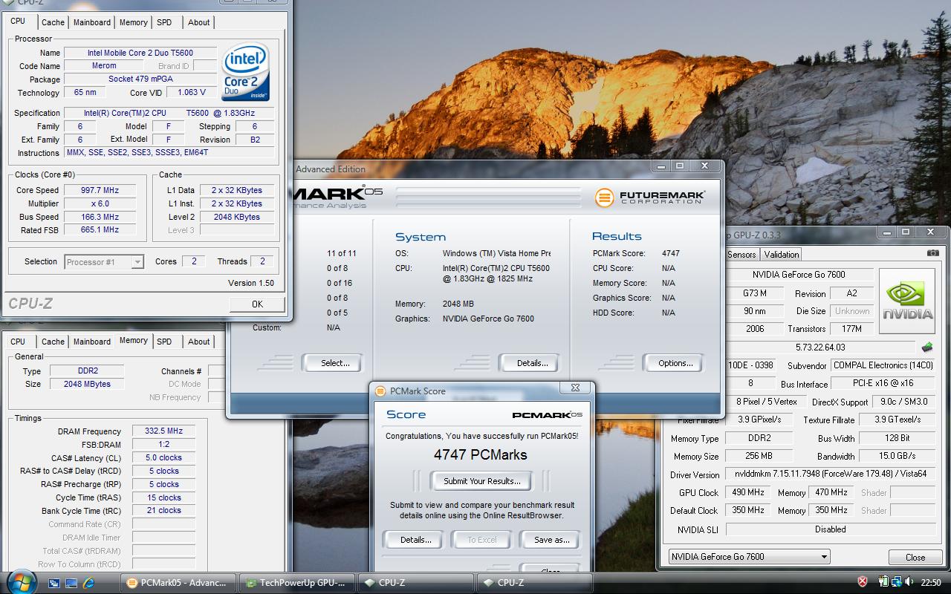Open the volume speaker tray icon
Viewport: 951px width, 594px height.
tap(909, 582)
